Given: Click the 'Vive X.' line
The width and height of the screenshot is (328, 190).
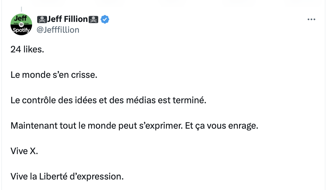Looking at the screenshot, I should (x=24, y=151).
